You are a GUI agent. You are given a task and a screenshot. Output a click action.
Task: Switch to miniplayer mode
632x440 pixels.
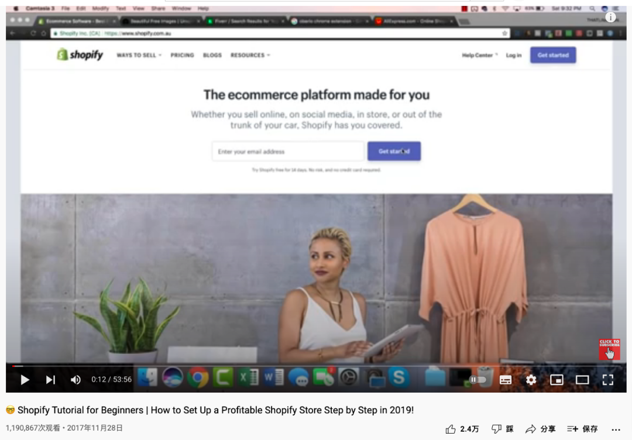[557, 380]
